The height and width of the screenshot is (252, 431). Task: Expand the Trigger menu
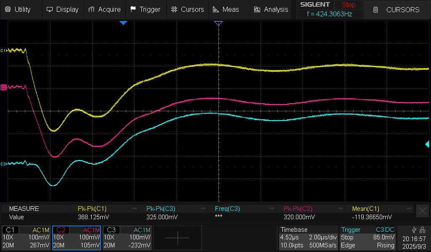click(145, 9)
